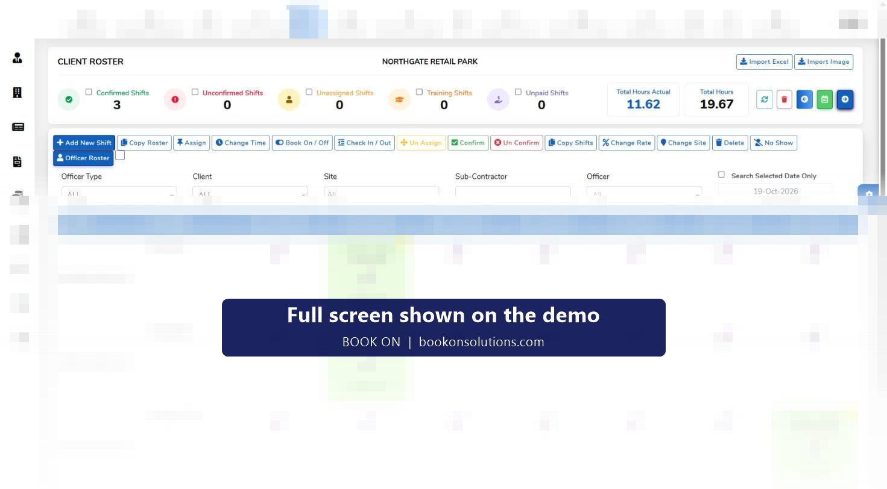
Task: Click the Delete toolbar button
Action: [x=730, y=143]
